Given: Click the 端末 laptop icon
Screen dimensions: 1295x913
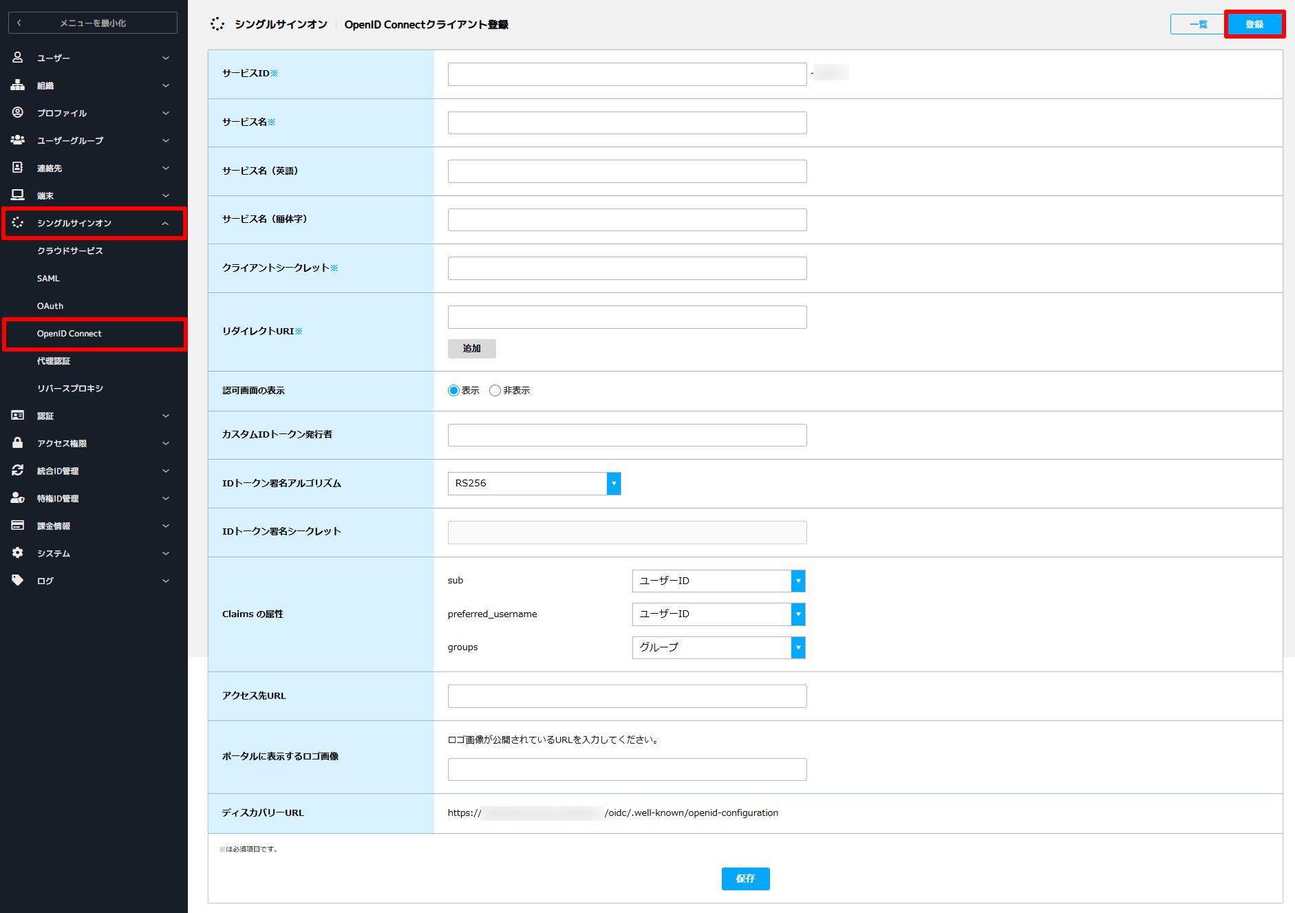Looking at the screenshot, I should pyautogui.click(x=18, y=195).
